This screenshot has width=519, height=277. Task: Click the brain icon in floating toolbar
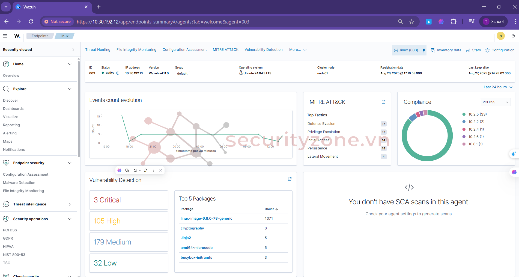point(119,170)
